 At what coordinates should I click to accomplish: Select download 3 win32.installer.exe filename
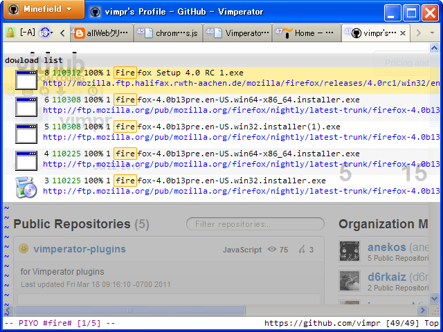coord(219,181)
